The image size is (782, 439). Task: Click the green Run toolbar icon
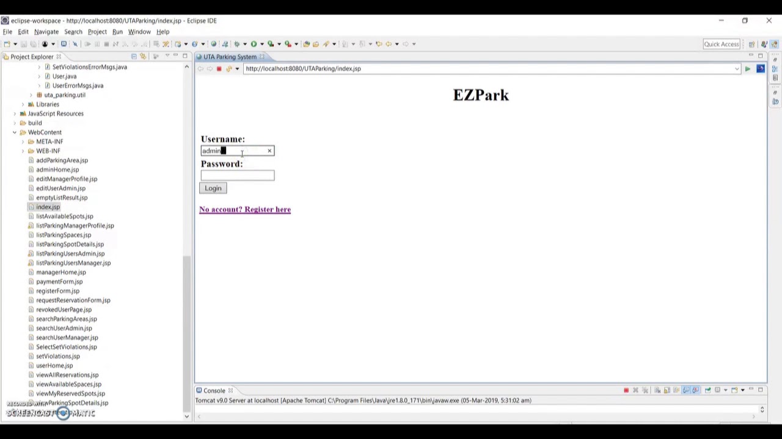pyautogui.click(x=254, y=44)
